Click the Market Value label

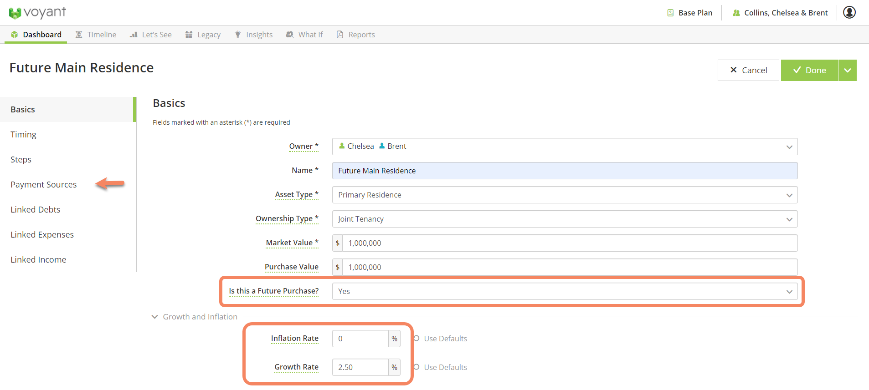(292, 243)
